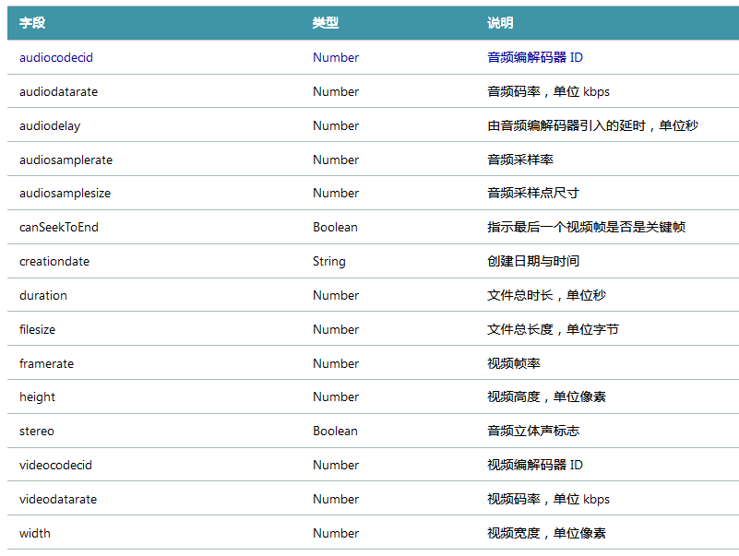Click String type in creationdate row

coord(328,261)
